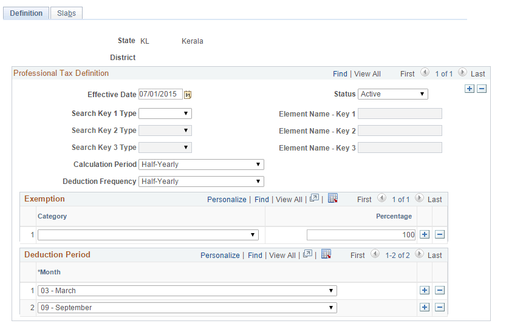This screenshot has height=329, width=523.
Task: Open the Status dropdown
Action: click(x=393, y=94)
